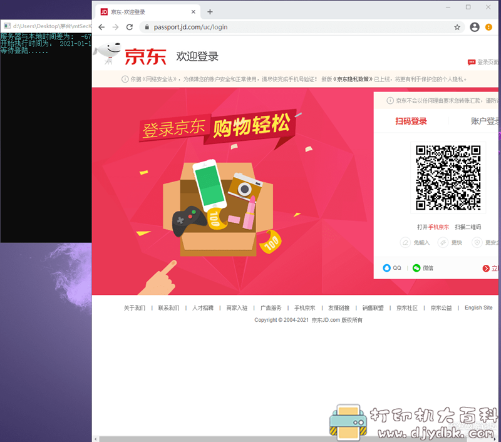Click the left arrow of the horizontal scrollbar
Screen dimensions: 501x442
[x=95, y=439]
